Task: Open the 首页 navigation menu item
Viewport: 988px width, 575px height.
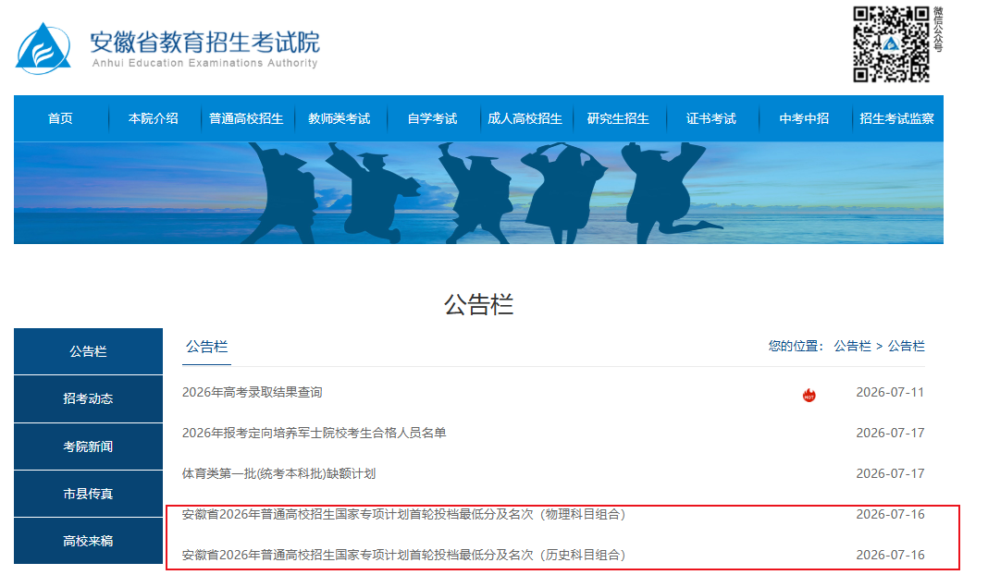Action: [x=60, y=118]
